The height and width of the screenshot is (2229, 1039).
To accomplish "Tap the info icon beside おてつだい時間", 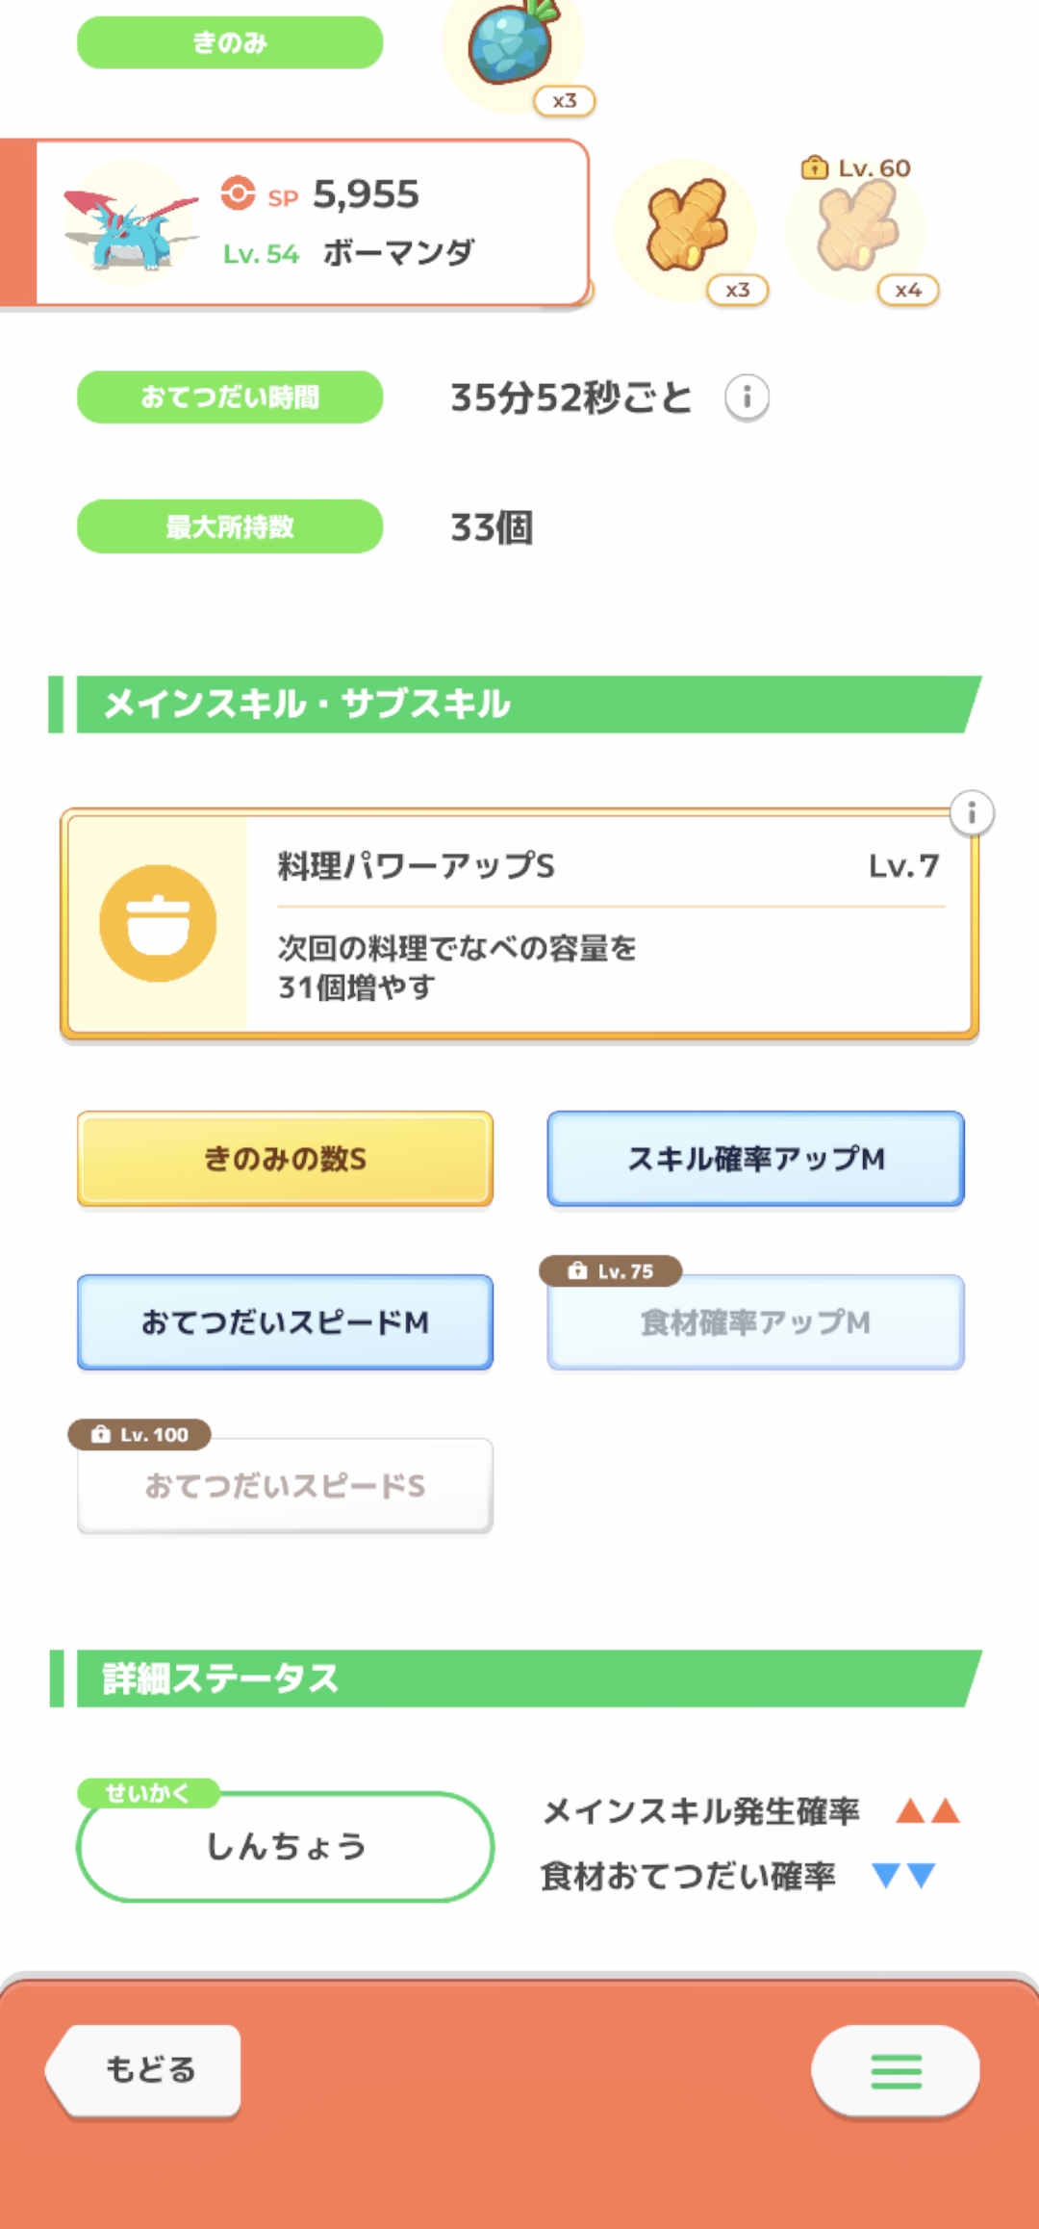I will click(747, 397).
